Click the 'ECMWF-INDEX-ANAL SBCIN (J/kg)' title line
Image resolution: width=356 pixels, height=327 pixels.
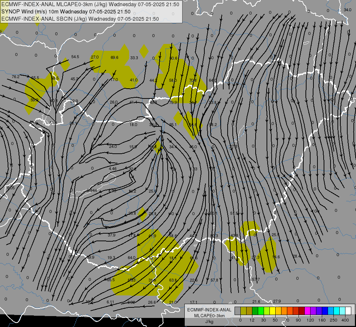coord(80,19)
